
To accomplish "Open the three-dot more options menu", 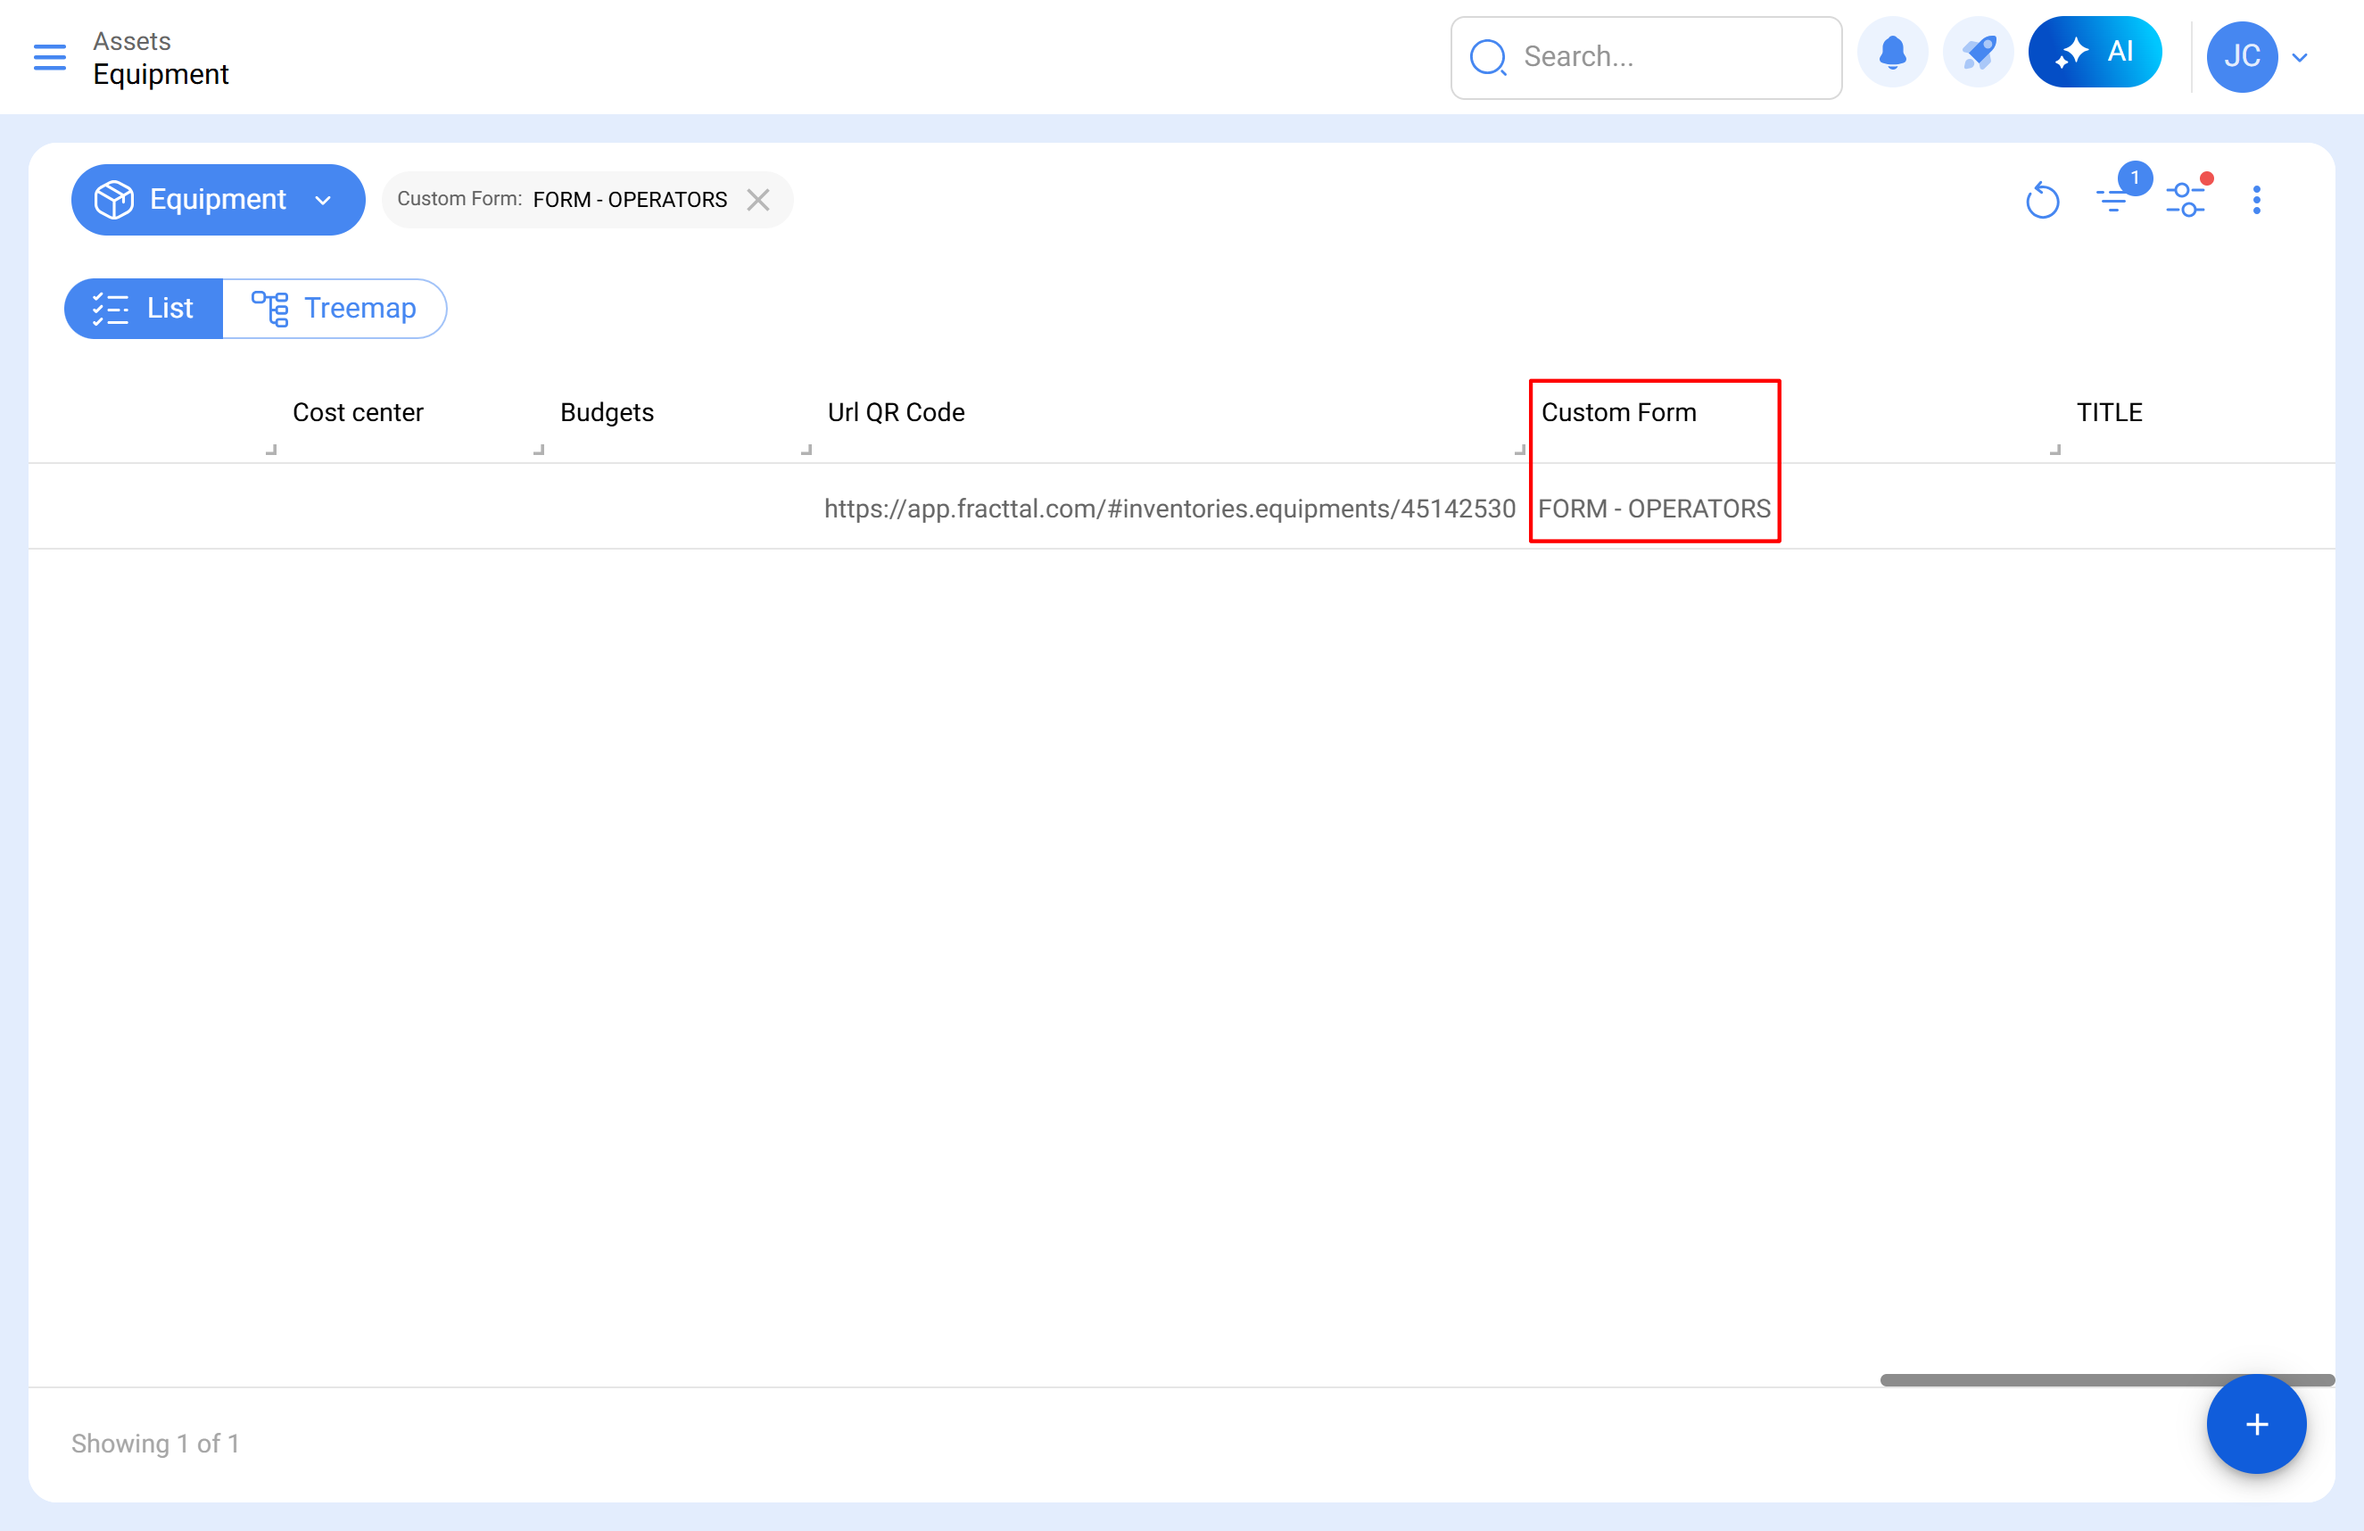I will point(2257,201).
